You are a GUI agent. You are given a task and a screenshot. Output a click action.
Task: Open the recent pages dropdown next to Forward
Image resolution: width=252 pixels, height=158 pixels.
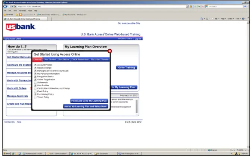pos(12,6)
